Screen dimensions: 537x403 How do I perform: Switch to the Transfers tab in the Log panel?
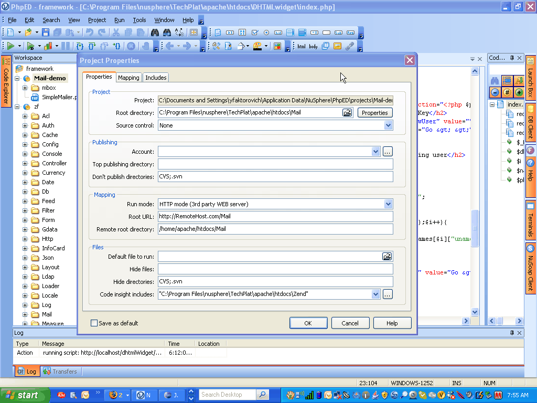tap(60, 372)
